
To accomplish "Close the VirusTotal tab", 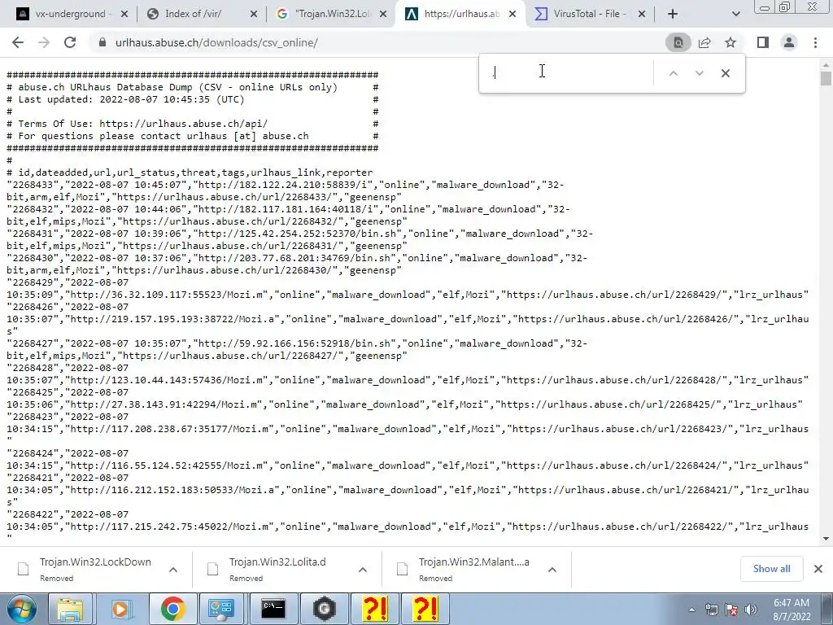I will coord(642,14).
